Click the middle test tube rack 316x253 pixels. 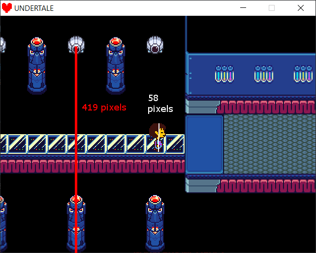tap(264, 74)
